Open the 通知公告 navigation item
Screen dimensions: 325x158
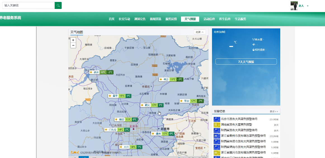coord(140,19)
